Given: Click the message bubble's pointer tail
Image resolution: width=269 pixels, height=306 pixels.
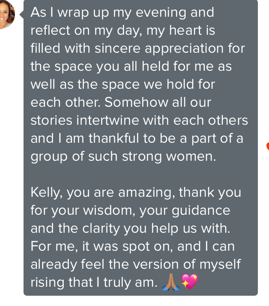Looking at the screenshot, I should 21,14.
